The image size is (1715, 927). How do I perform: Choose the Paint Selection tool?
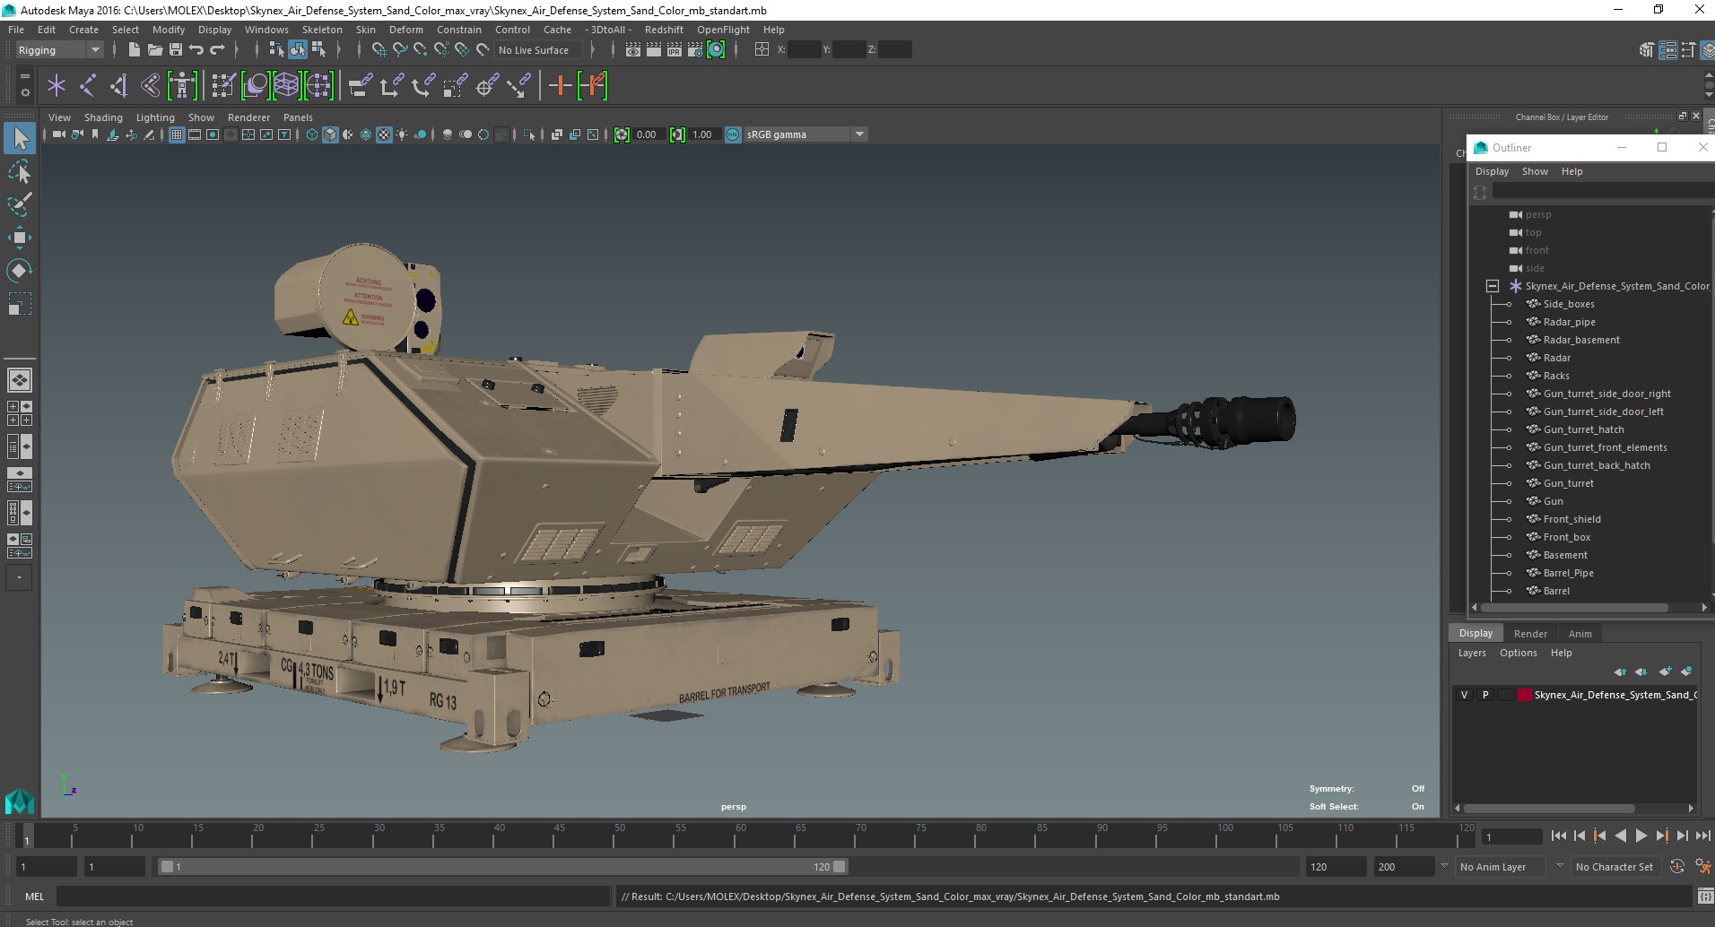pyautogui.click(x=20, y=204)
